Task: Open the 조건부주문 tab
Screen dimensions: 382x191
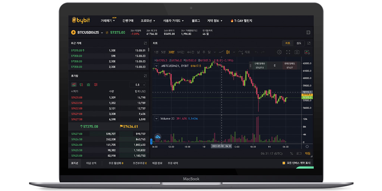Action: pos(140,163)
